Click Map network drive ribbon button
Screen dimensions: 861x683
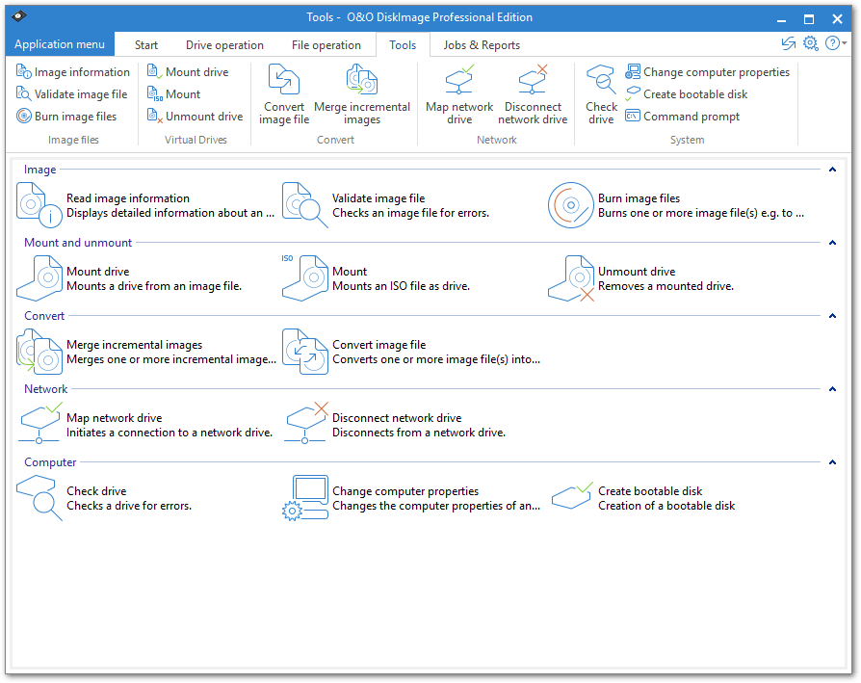pyautogui.click(x=459, y=94)
